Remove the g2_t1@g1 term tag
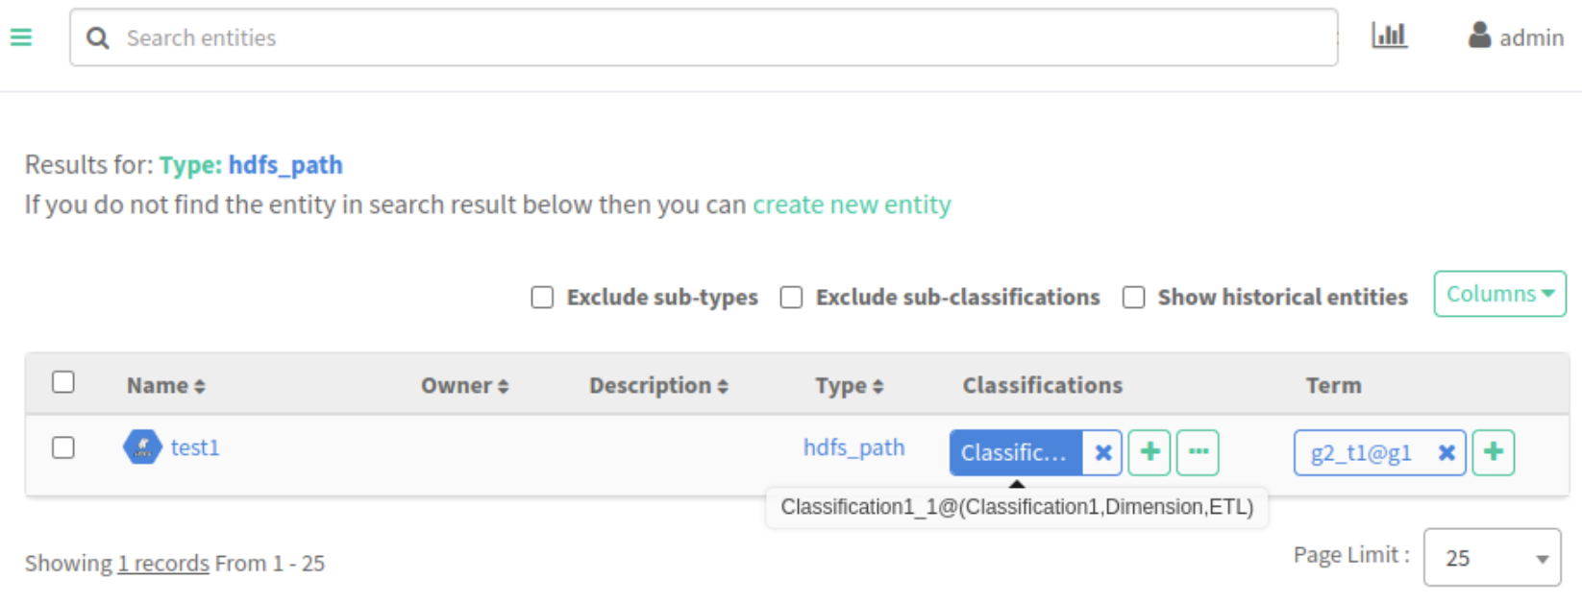This screenshot has width=1582, height=603. [1446, 453]
